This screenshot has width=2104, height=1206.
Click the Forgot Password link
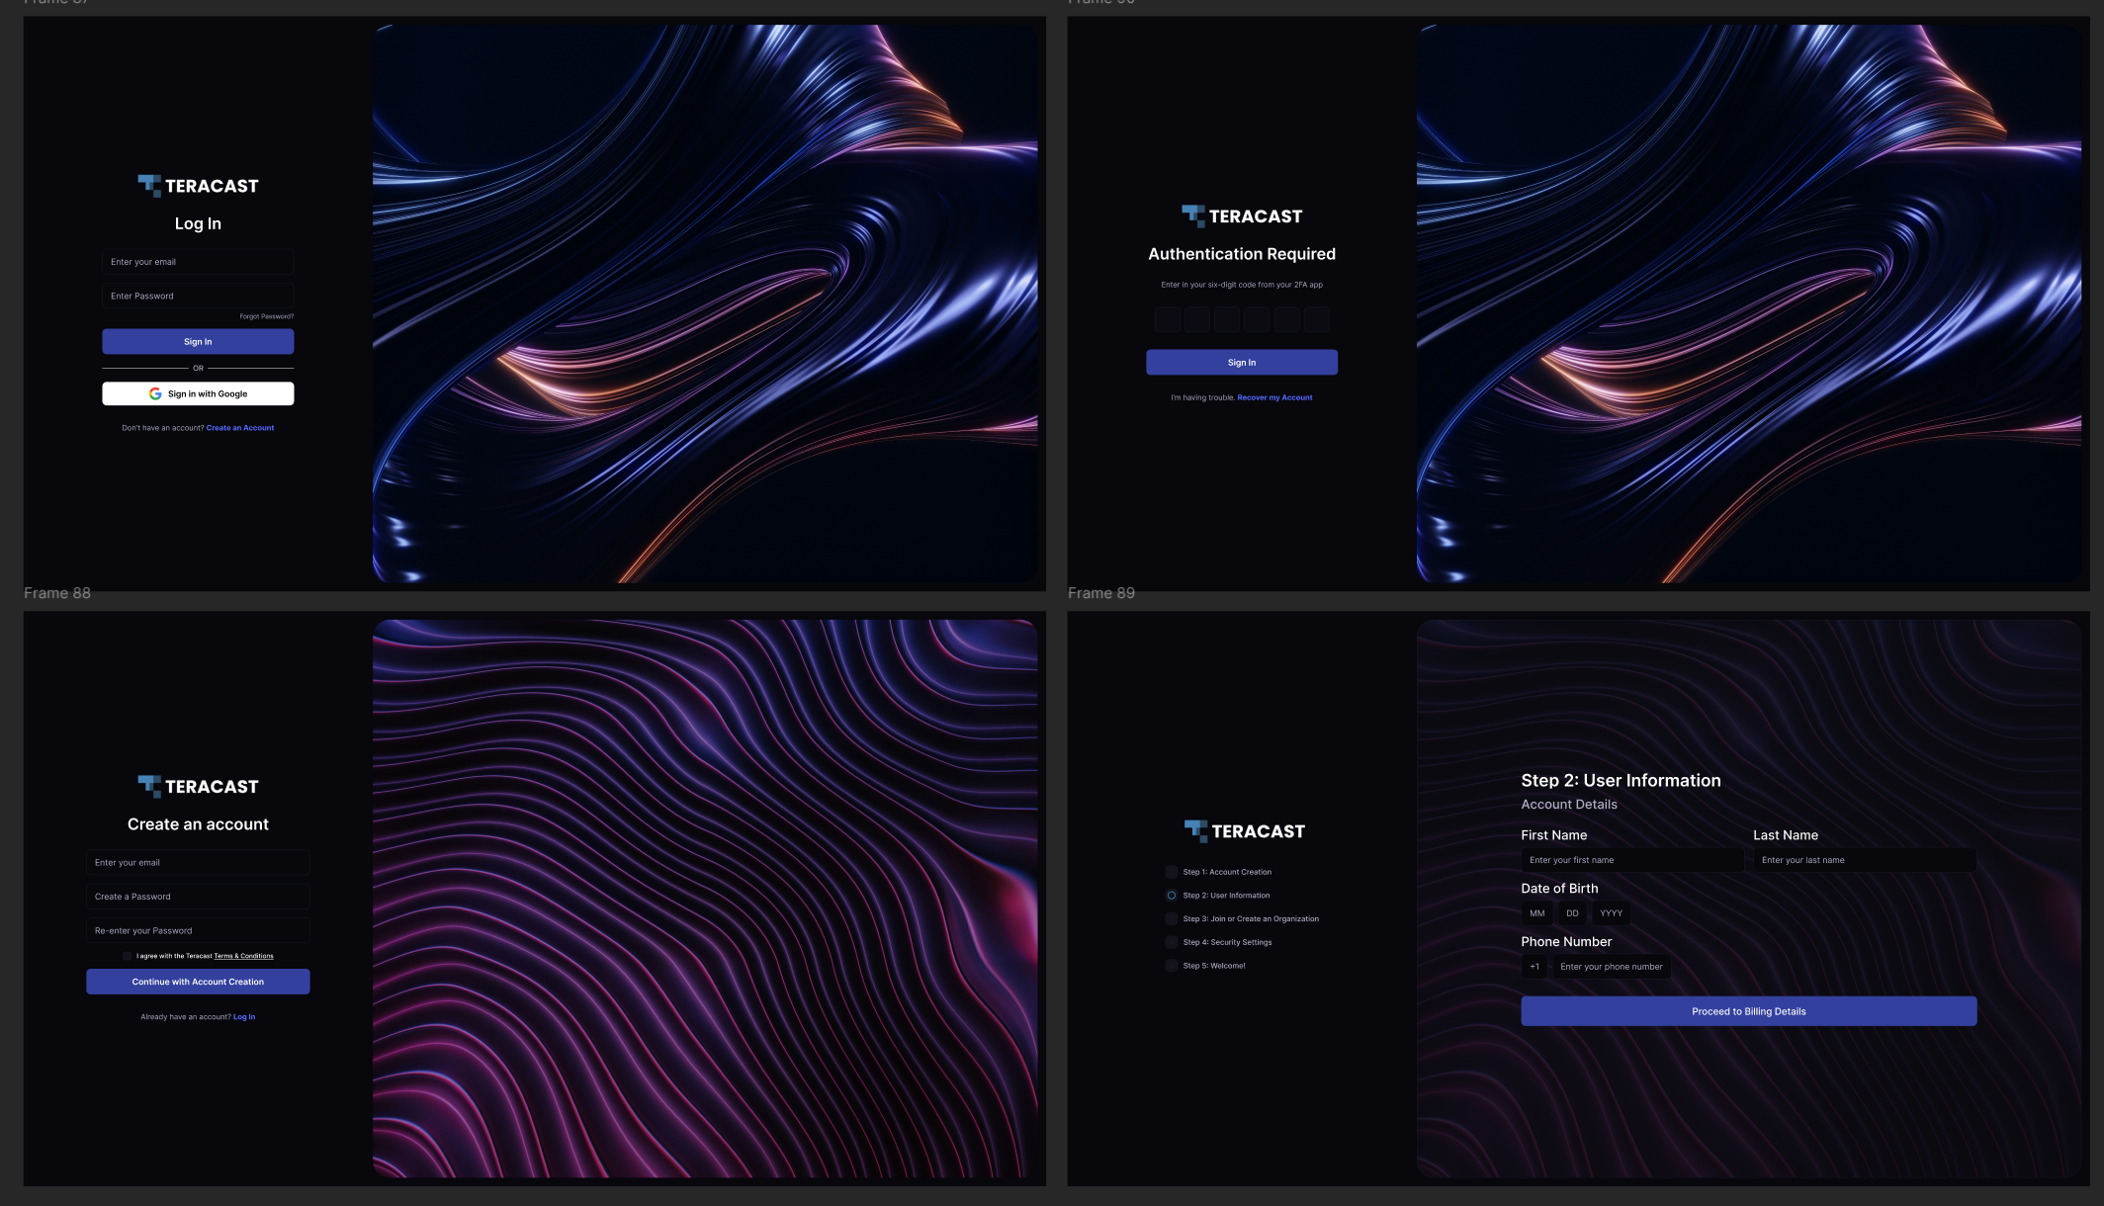coord(266,316)
